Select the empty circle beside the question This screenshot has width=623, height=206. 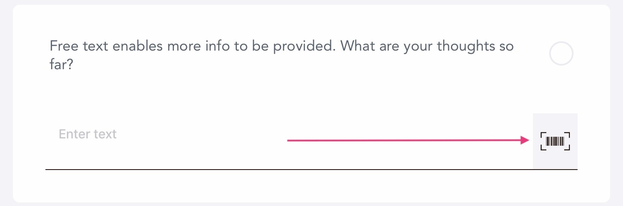click(x=561, y=53)
